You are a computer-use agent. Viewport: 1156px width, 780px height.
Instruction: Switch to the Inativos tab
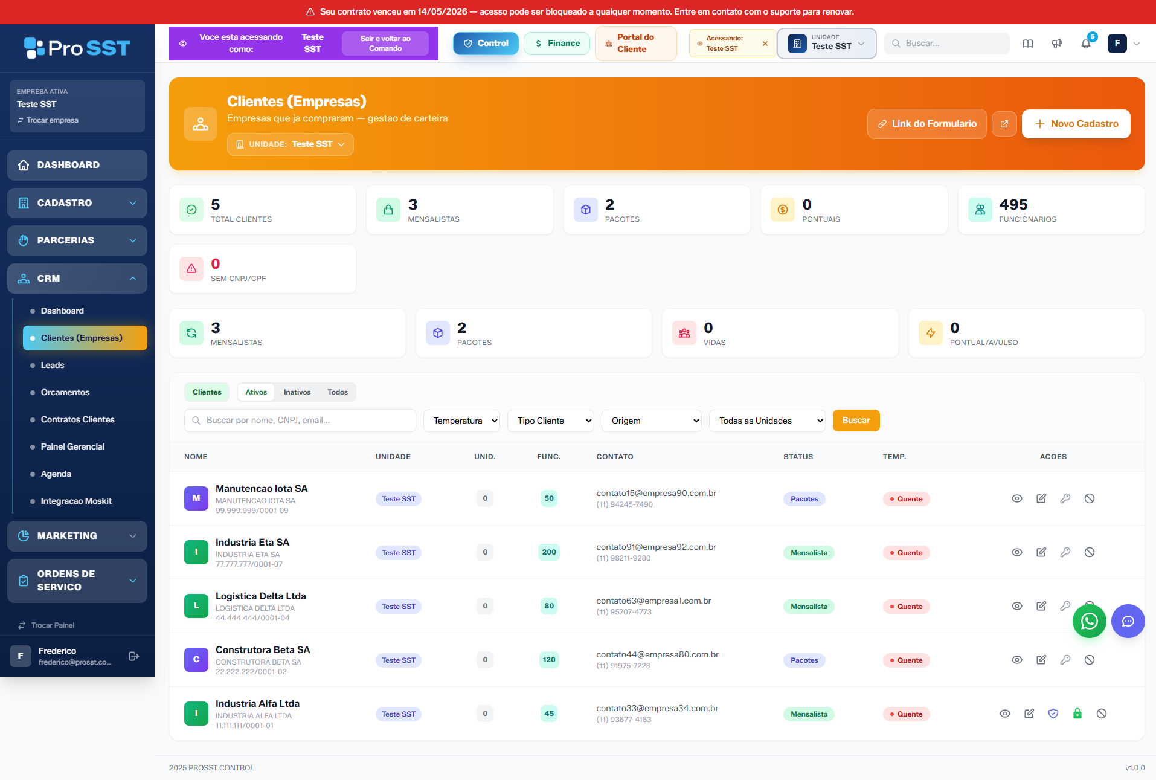click(297, 392)
